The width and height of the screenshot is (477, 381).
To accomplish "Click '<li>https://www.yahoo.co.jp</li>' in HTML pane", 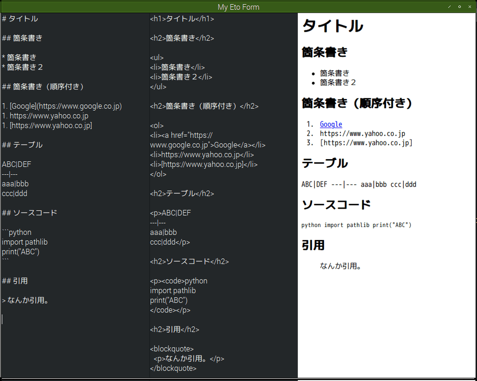I will 202,155.
